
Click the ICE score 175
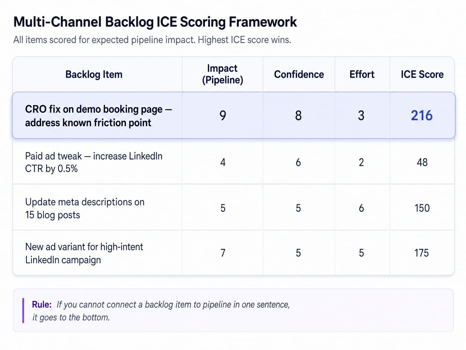[x=422, y=253]
